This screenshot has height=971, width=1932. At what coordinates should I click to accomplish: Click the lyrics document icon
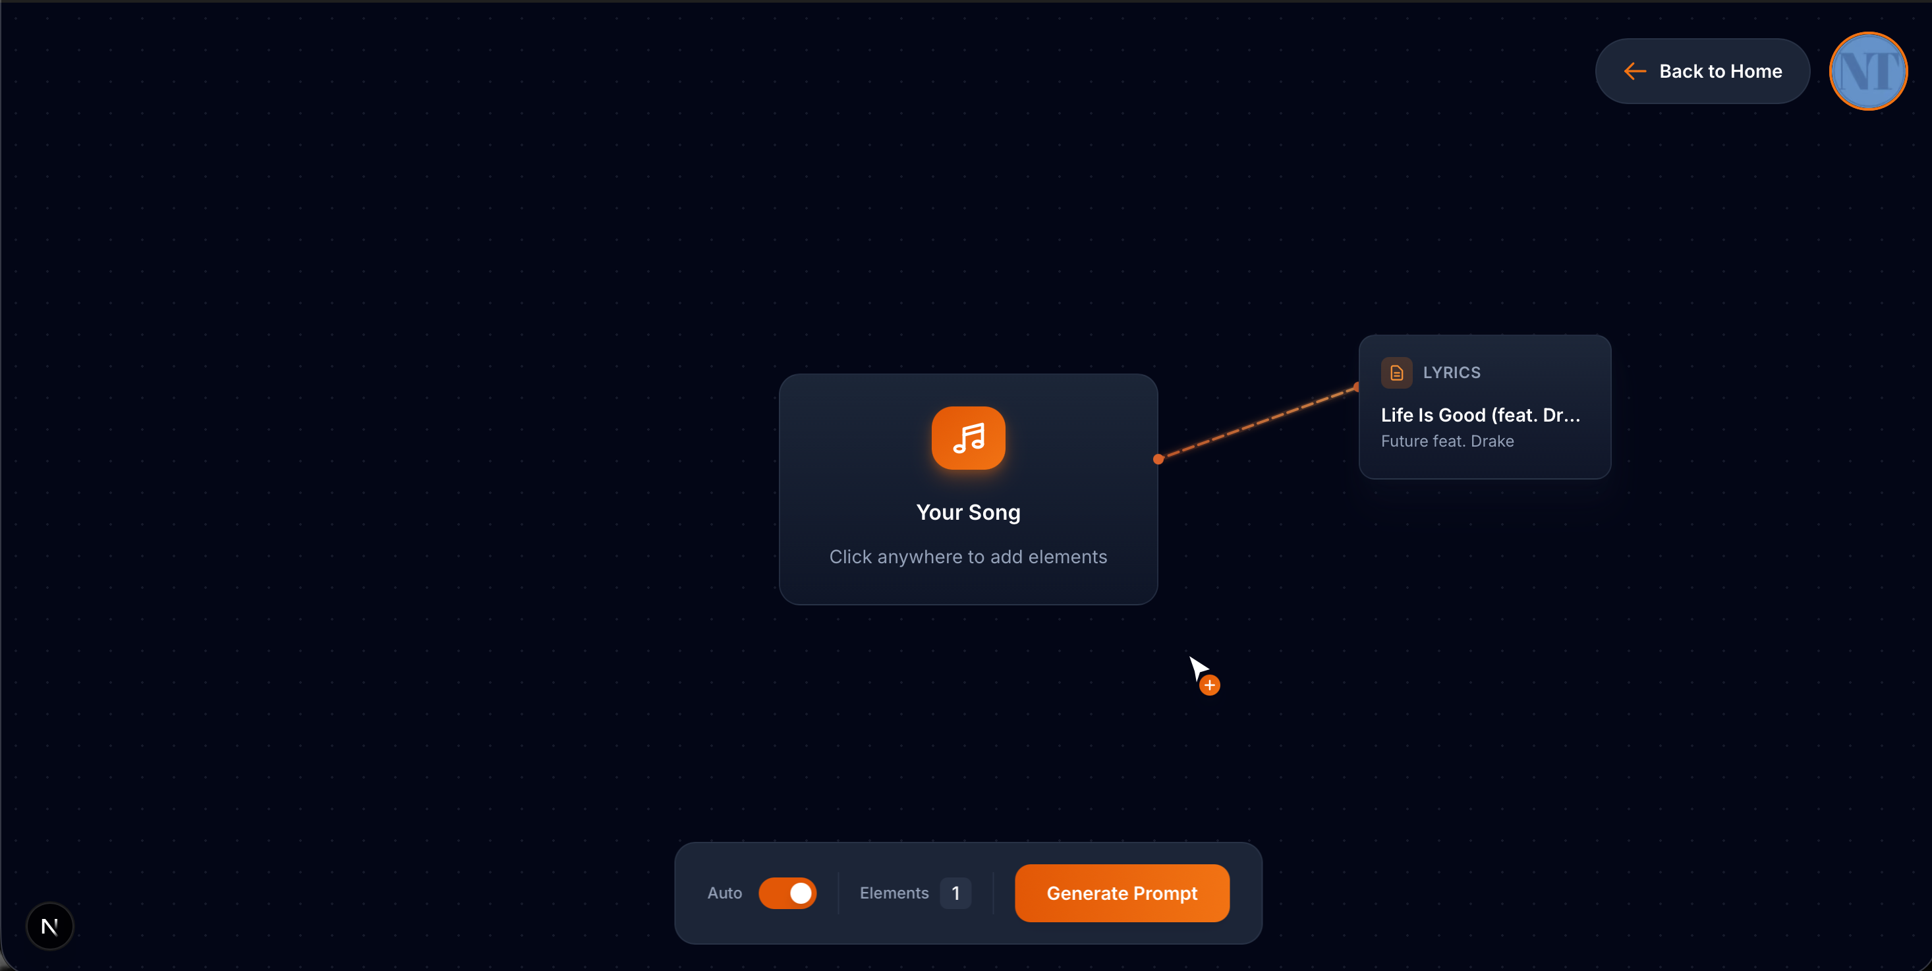coord(1396,373)
